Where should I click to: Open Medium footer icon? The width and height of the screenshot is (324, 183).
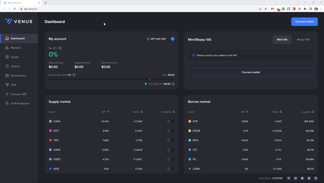point(295,178)
